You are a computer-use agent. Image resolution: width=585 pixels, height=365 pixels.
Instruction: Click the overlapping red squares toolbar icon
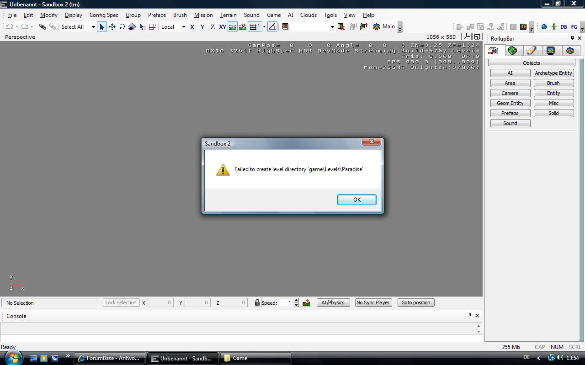tap(152, 27)
